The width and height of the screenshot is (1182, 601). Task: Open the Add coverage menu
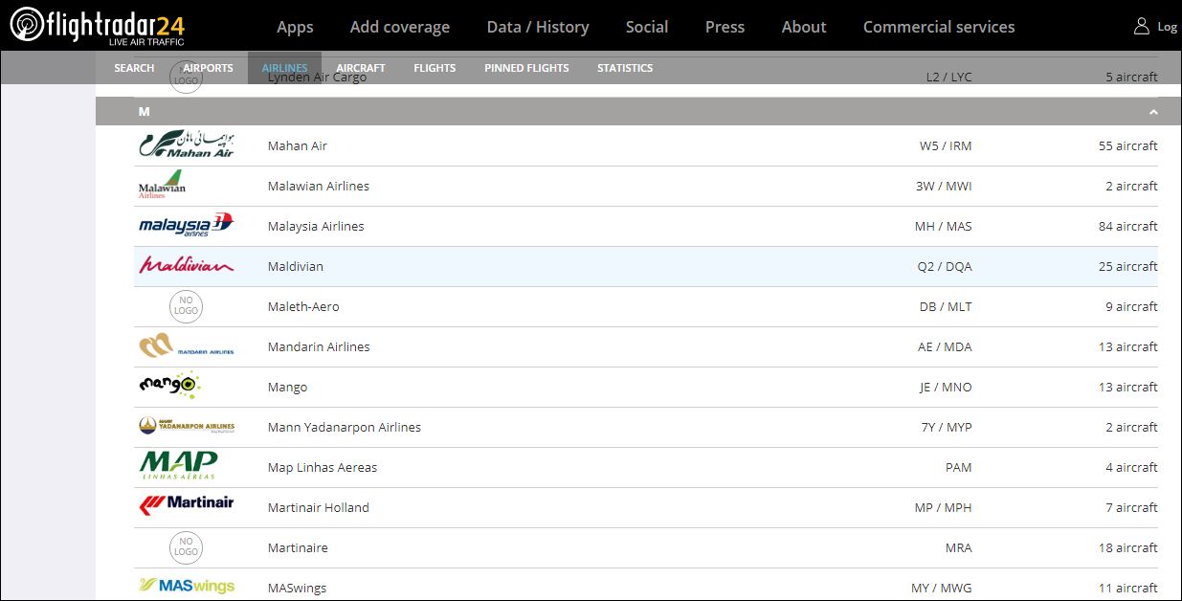[x=400, y=27]
